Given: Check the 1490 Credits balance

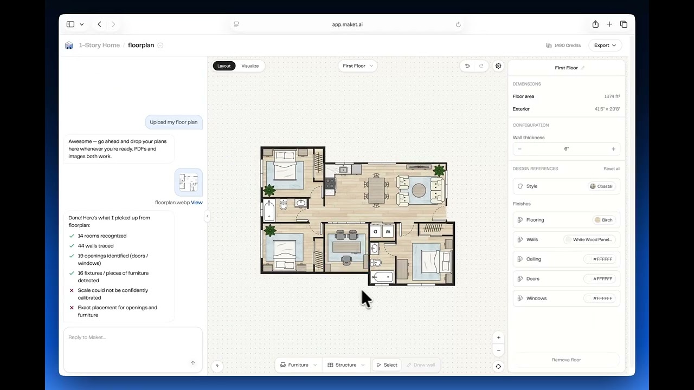Looking at the screenshot, I should pos(563,45).
